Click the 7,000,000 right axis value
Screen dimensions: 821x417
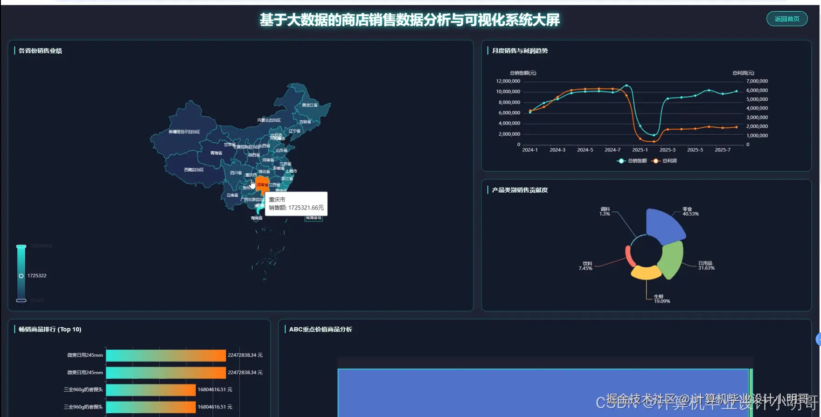point(757,81)
